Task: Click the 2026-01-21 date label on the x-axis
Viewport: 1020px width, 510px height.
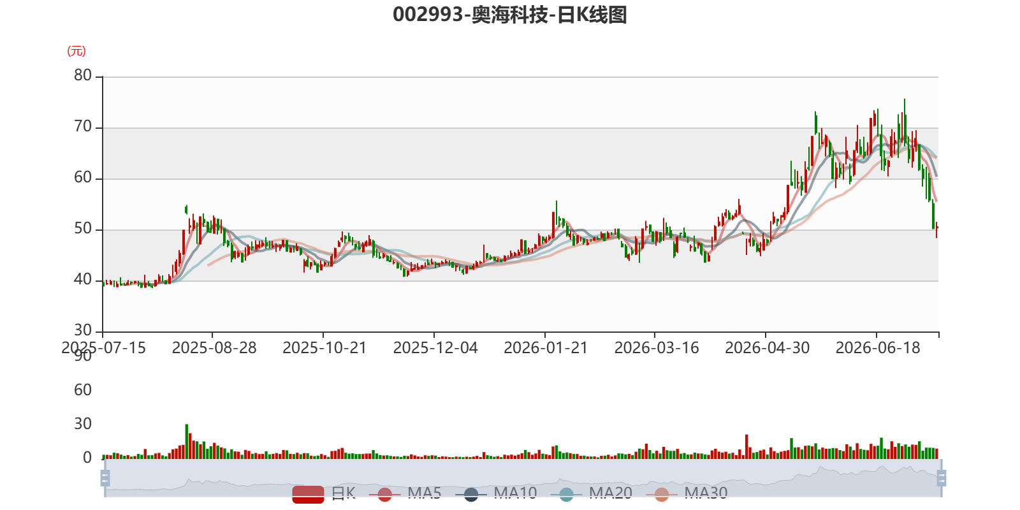Action: point(546,347)
